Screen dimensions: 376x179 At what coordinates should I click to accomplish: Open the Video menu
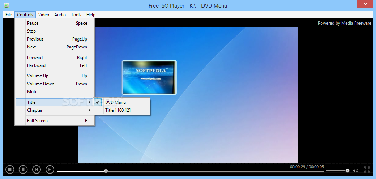click(44, 14)
